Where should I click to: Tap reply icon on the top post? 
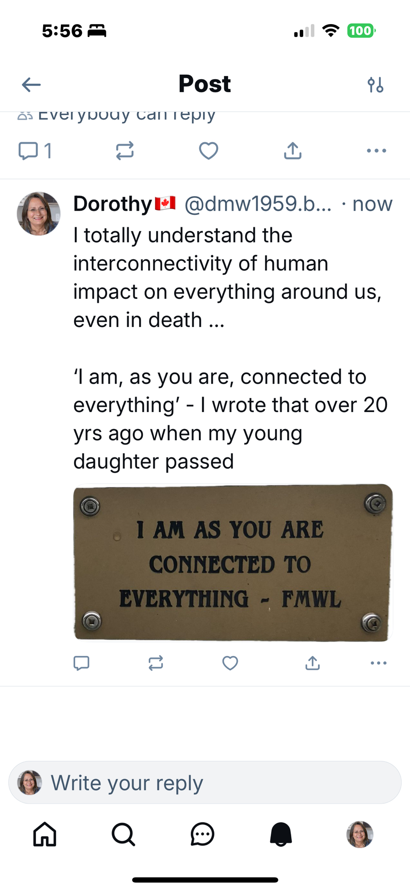point(28,151)
